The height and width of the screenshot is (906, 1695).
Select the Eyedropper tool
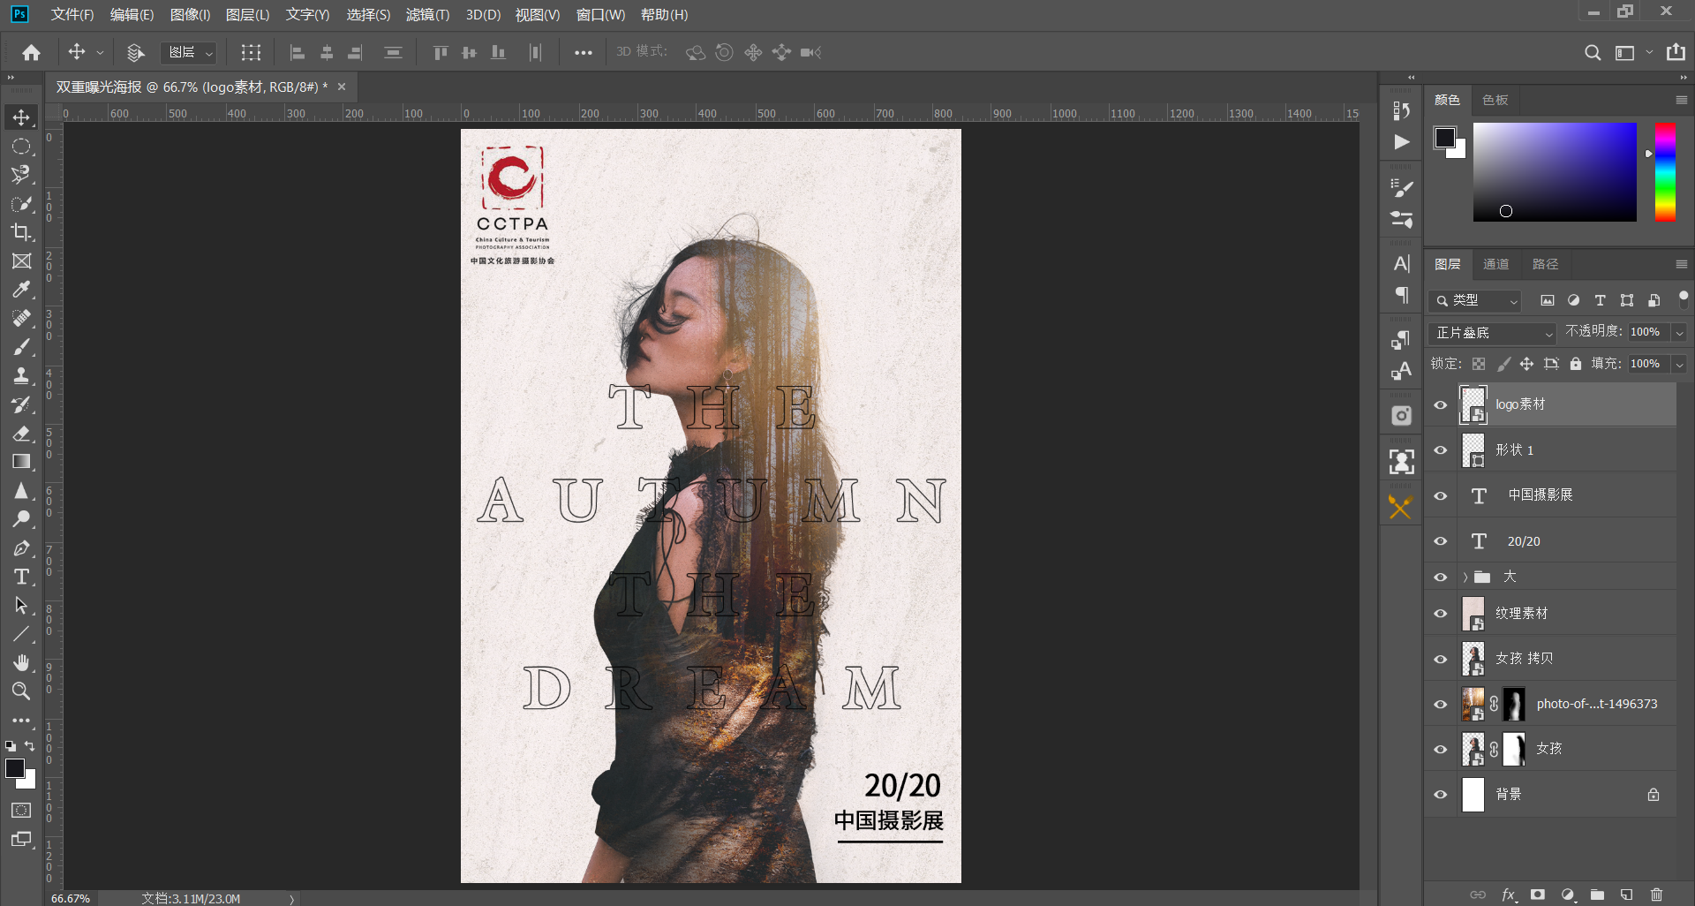coord(21,290)
